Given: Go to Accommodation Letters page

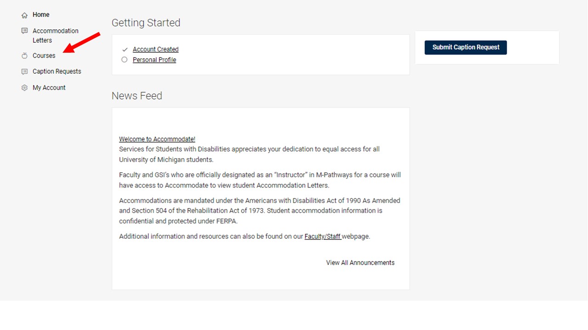Looking at the screenshot, I should pyautogui.click(x=55, y=35).
